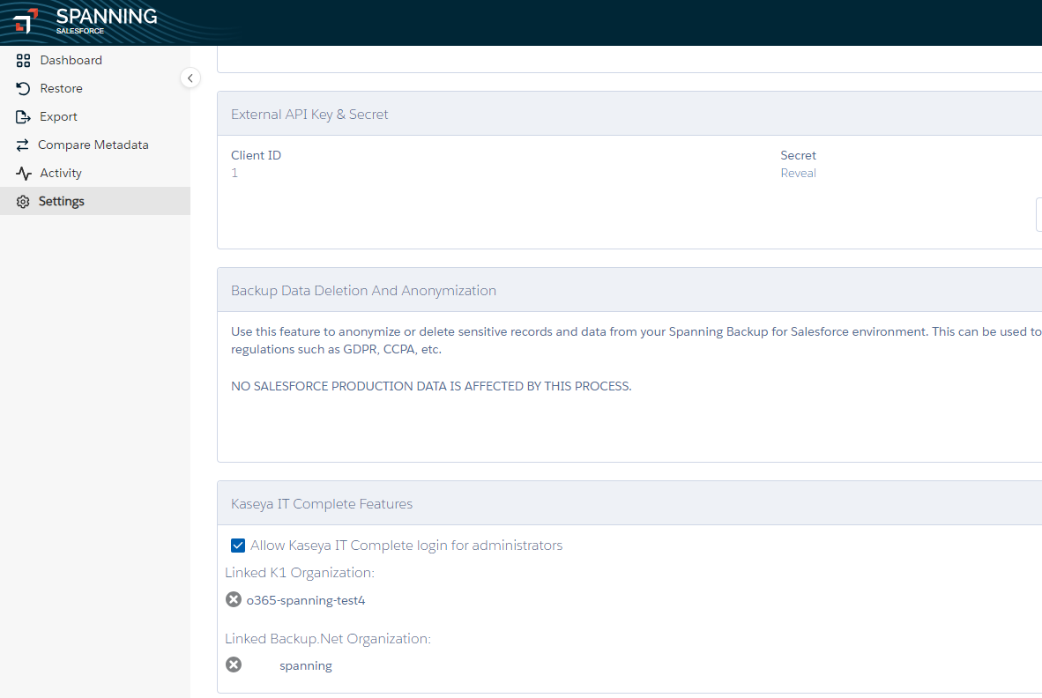Reveal the API secret
The image size is (1042, 698).
(798, 174)
